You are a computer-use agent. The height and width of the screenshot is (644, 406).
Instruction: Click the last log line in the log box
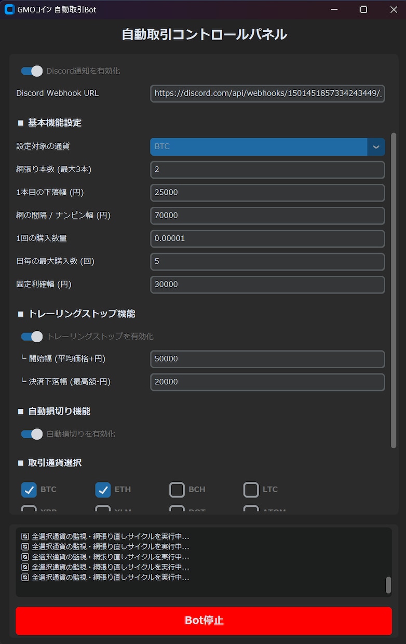(105, 578)
